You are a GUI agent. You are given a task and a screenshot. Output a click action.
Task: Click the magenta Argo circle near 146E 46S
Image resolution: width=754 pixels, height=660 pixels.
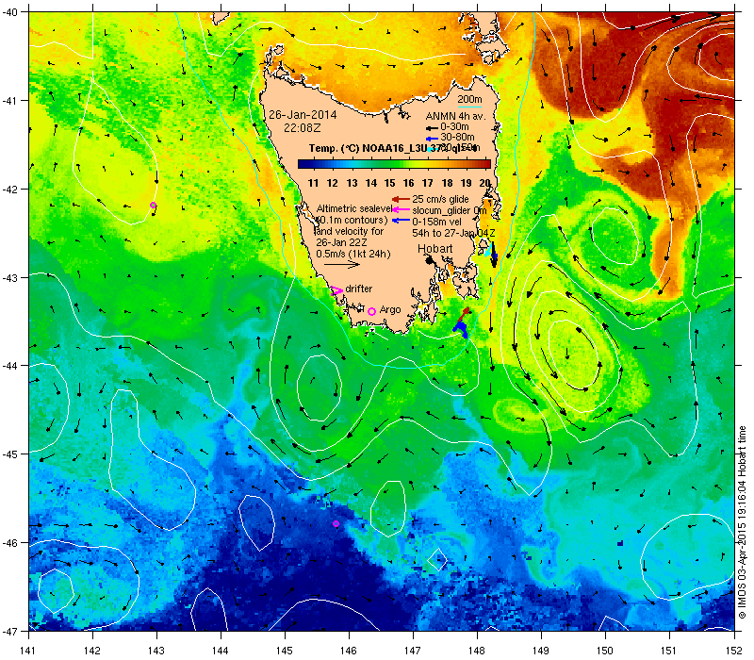[x=336, y=524]
